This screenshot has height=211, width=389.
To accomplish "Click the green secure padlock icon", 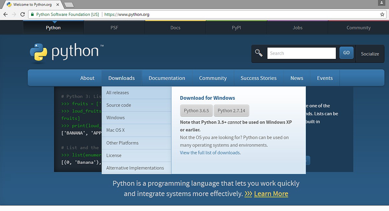I will coord(32,14).
